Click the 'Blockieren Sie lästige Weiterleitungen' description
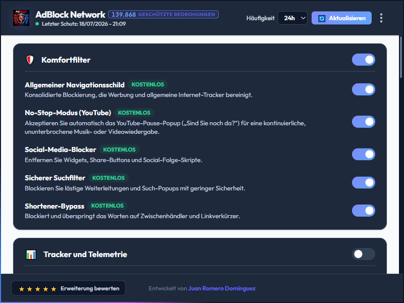Screen dimensions: 404x303 point(135,188)
